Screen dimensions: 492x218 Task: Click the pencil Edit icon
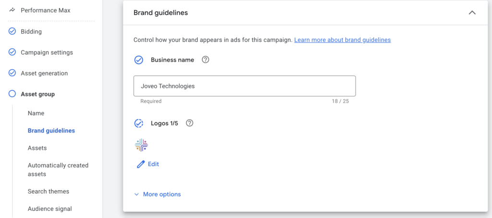tap(141, 164)
